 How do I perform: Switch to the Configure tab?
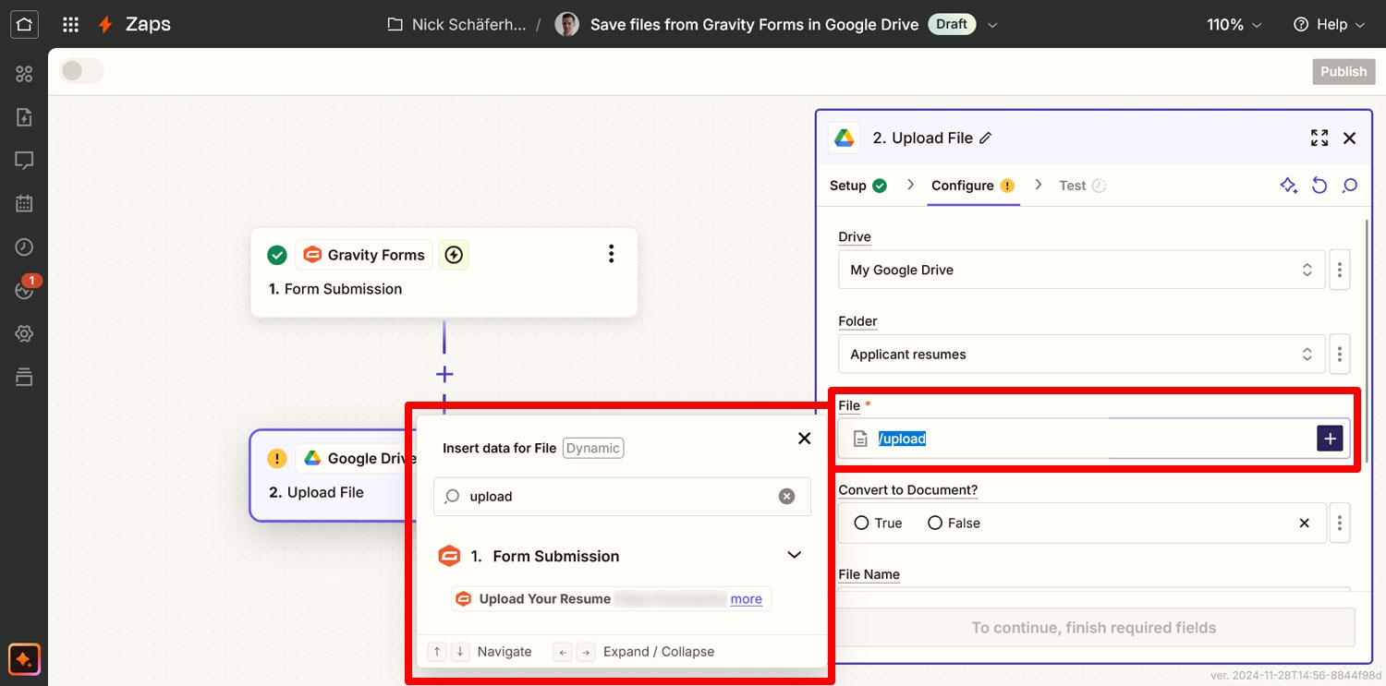[973, 186]
